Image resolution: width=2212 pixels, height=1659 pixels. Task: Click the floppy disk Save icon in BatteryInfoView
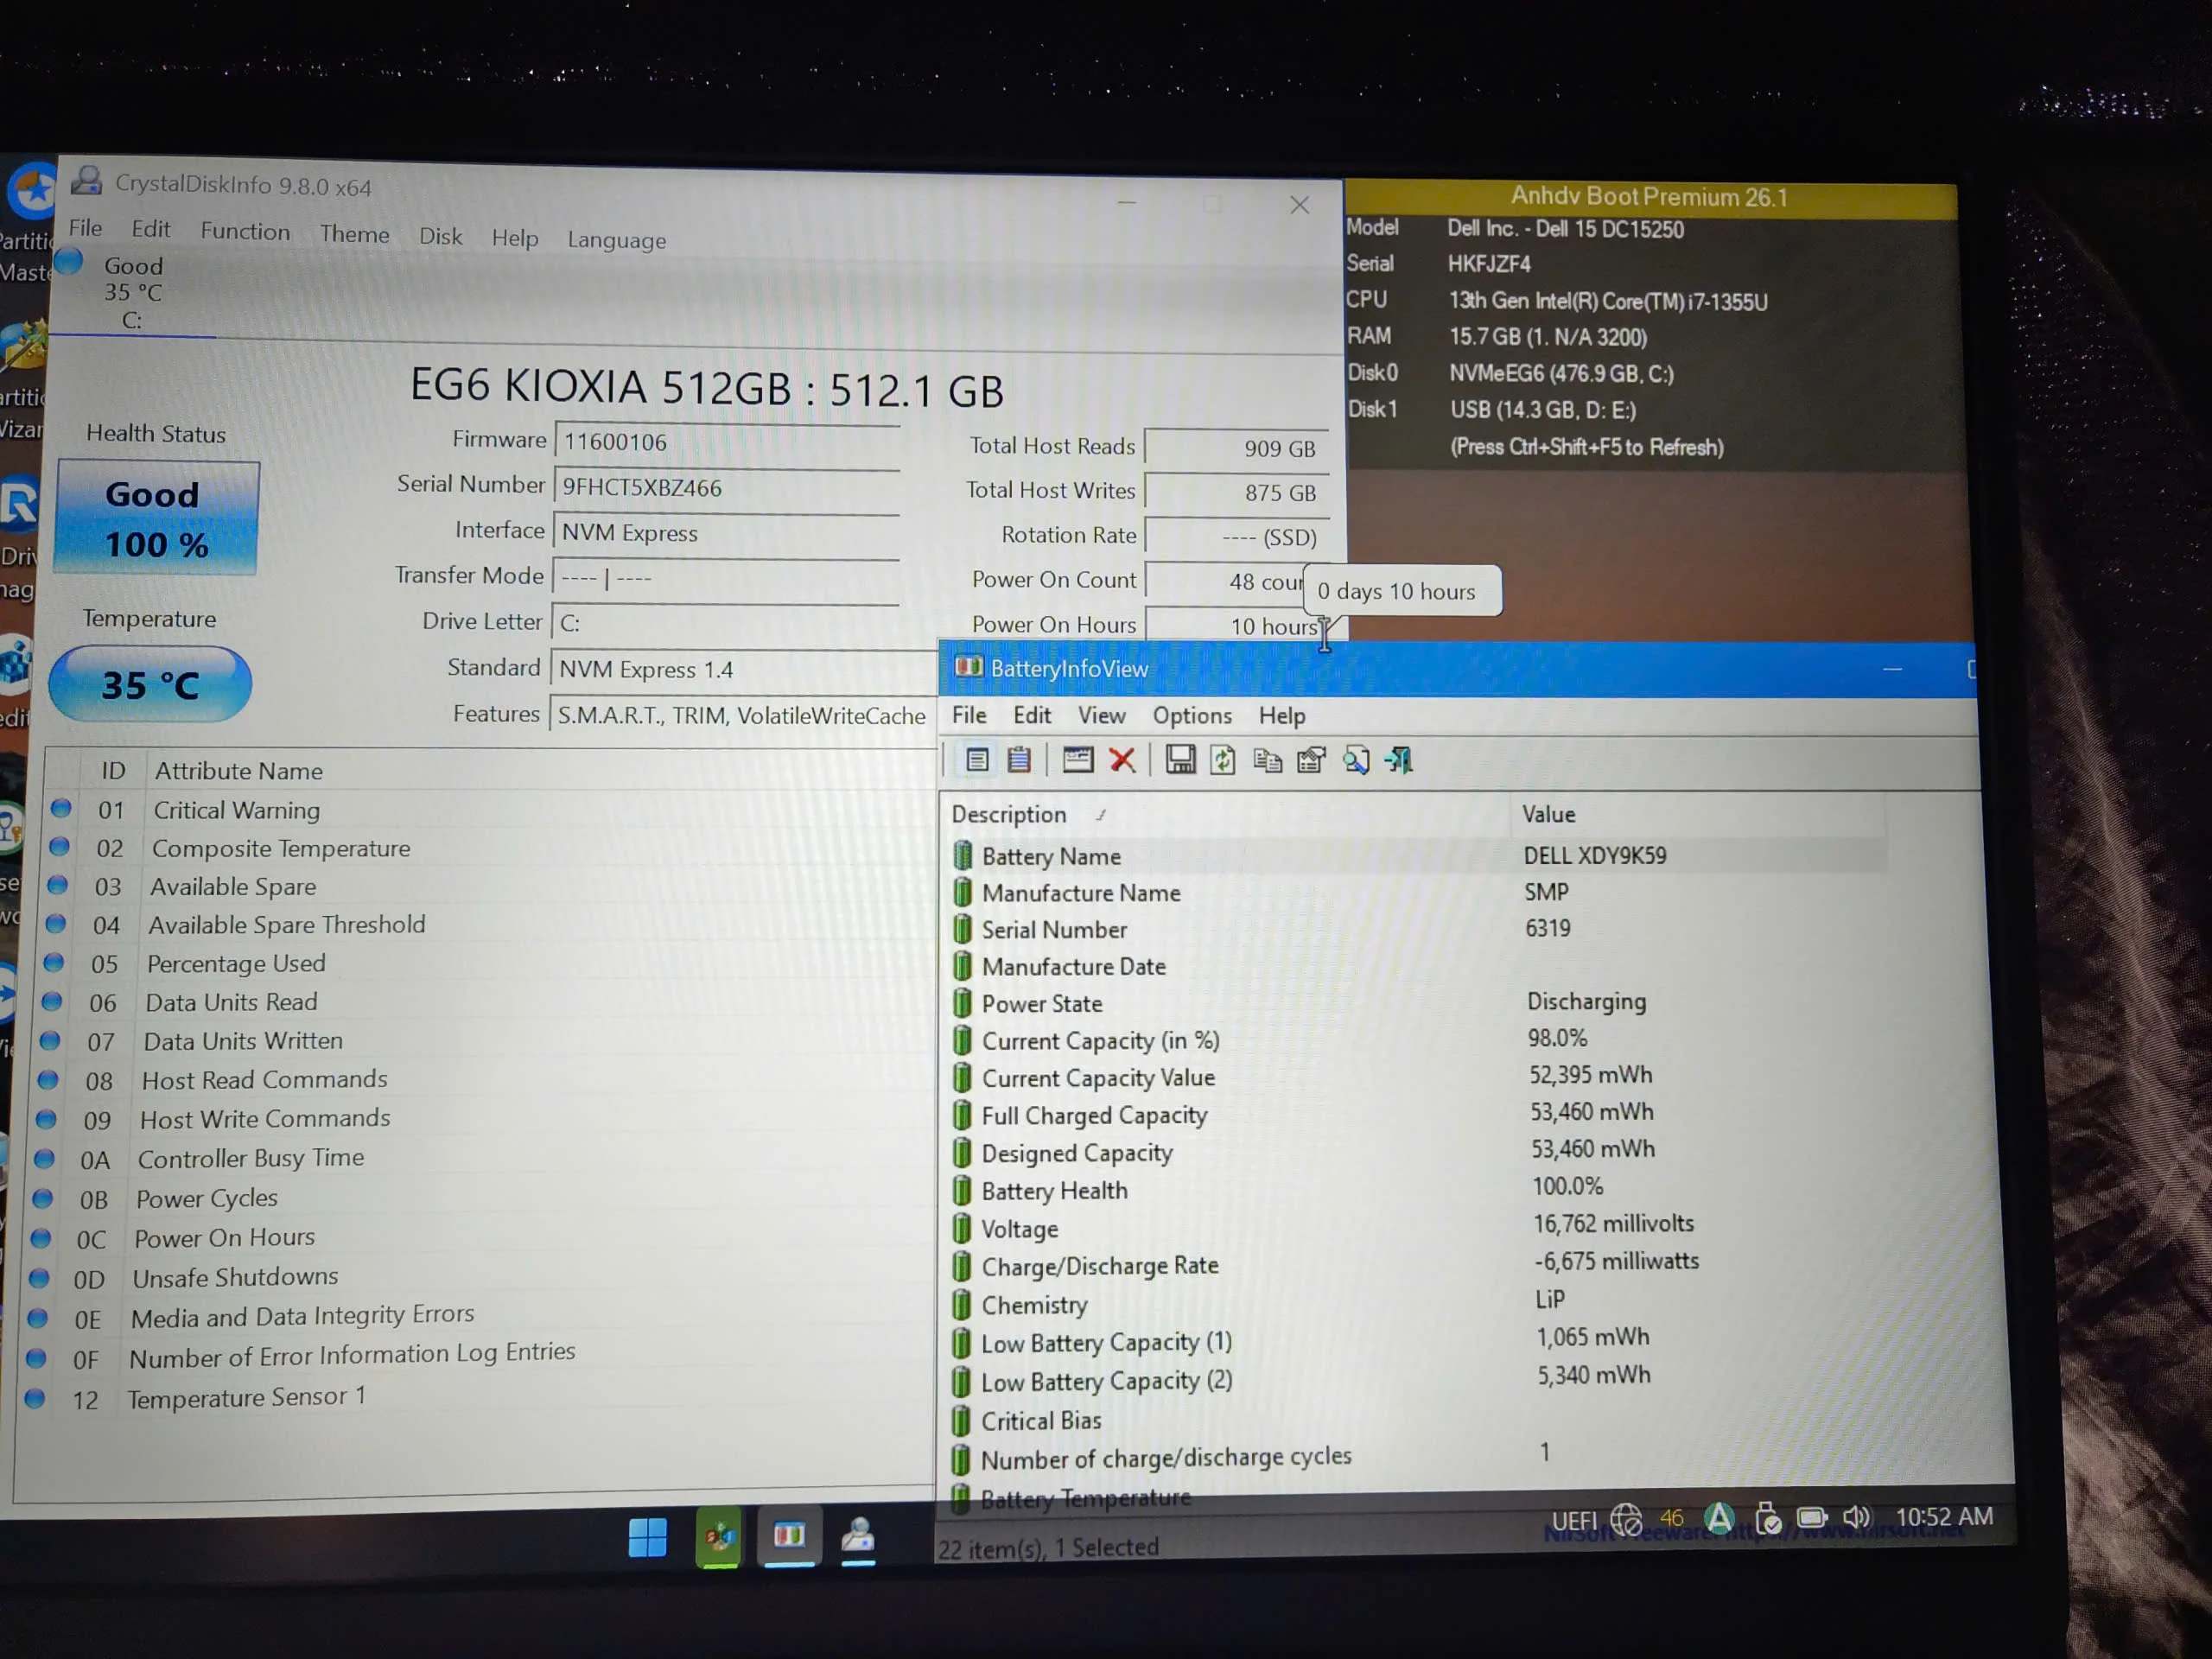click(x=1180, y=760)
